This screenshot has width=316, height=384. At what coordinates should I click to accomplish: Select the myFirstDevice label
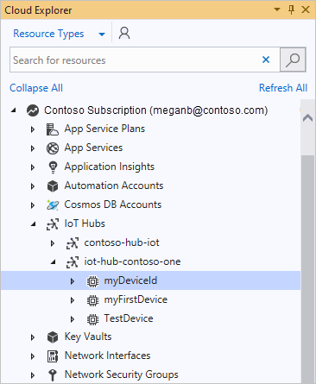coord(136,299)
